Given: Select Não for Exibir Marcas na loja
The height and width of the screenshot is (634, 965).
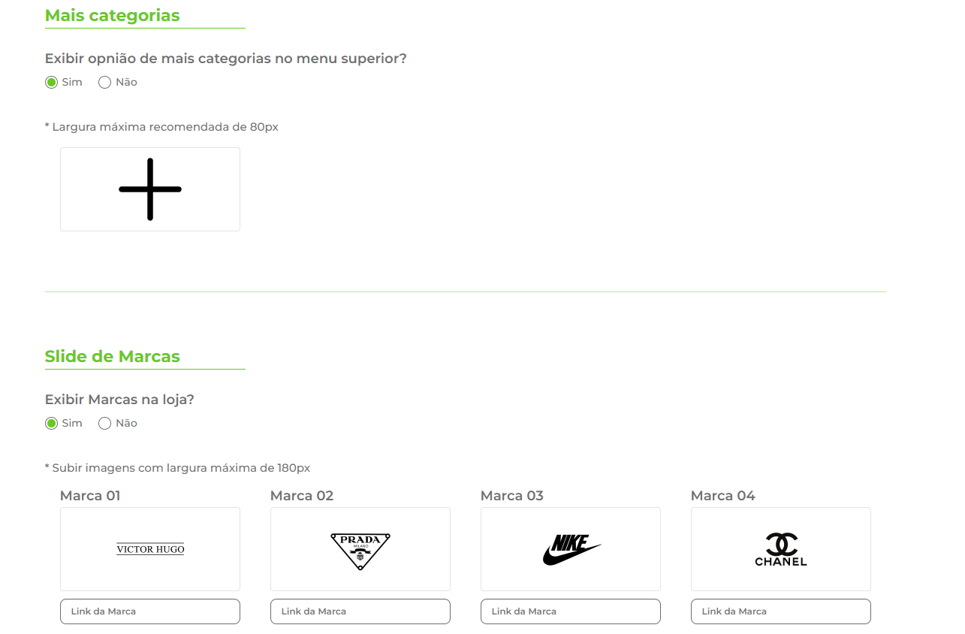Looking at the screenshot, I should click(x=105, y=424).
